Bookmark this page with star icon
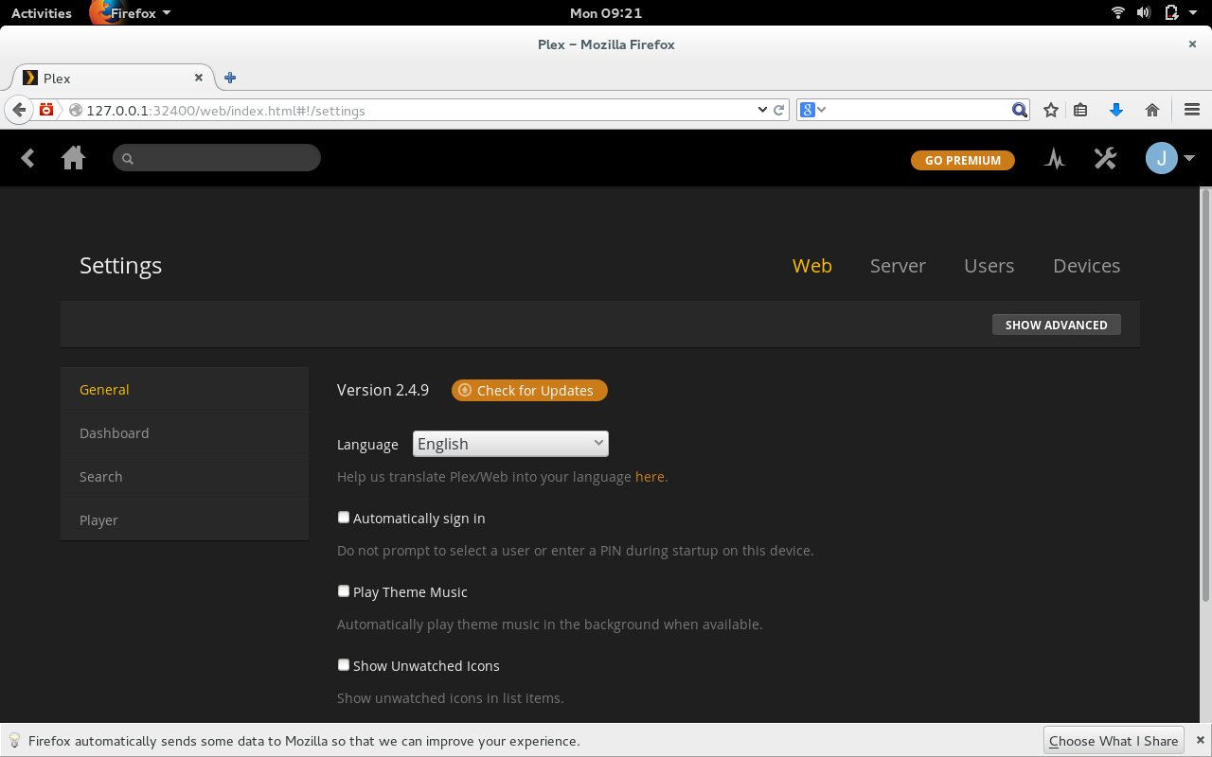 pyautogui.click(x=1051, y=110)
